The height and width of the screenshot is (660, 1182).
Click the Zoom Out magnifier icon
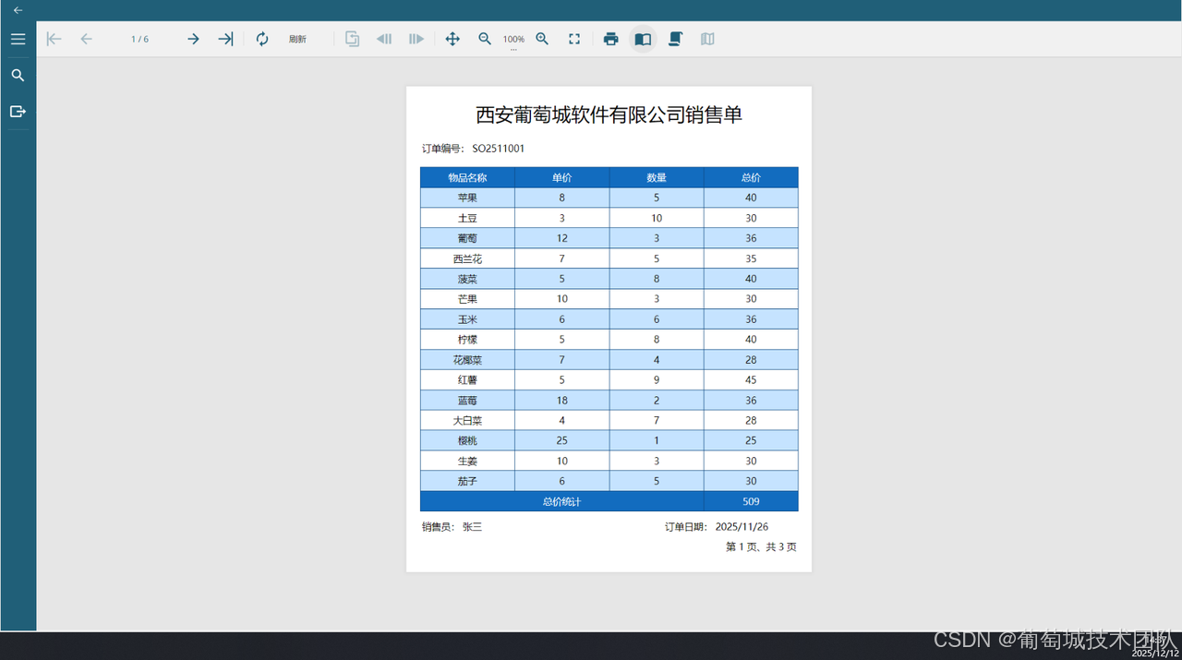485,39
